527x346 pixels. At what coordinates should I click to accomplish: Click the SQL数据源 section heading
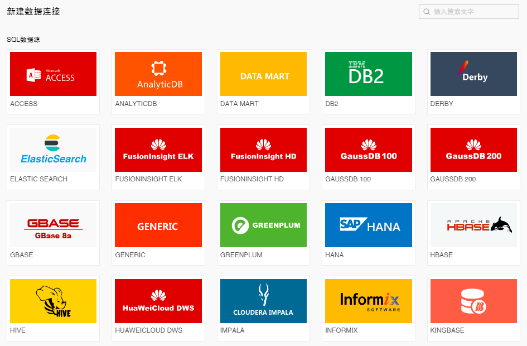click(23, 39)
